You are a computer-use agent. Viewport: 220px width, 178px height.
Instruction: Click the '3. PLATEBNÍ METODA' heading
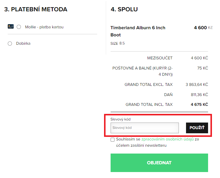[x=36, y=9]
